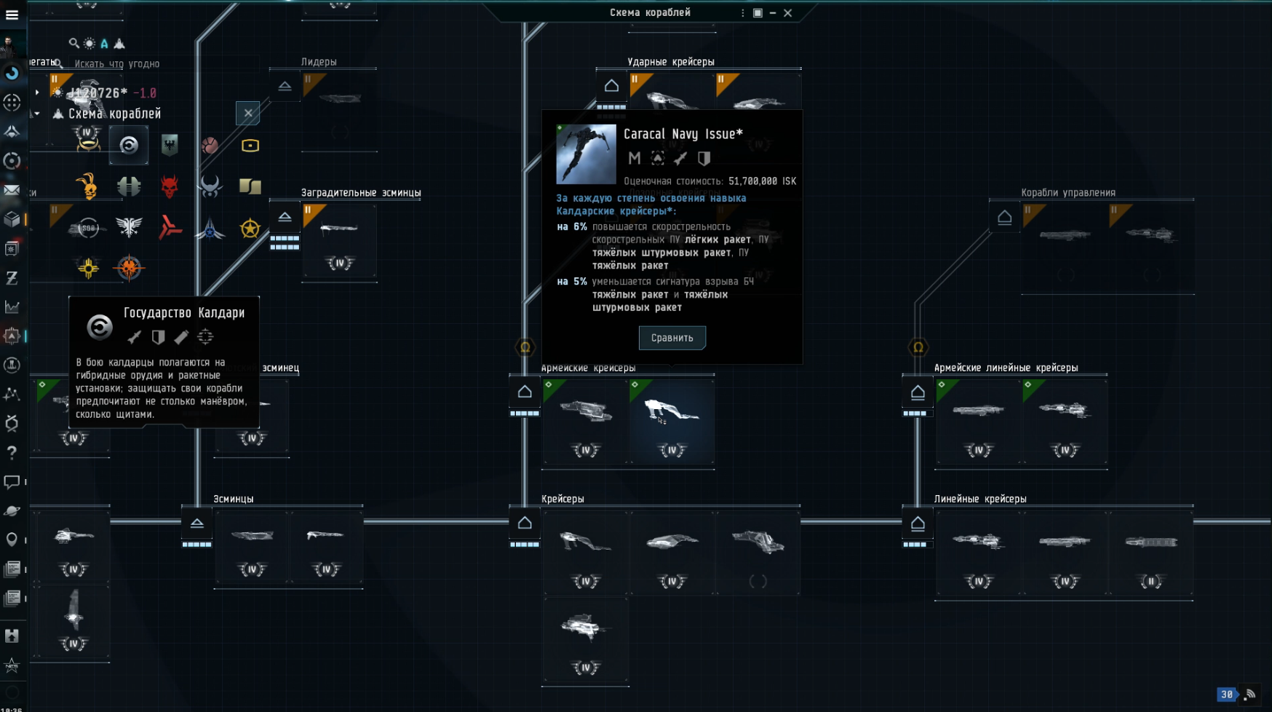Image resolution: width=1272 pixels, height=712 pixels.
Task: Collapse the 'Схема кораблей' tree entry
Action: tap(36, 114)
